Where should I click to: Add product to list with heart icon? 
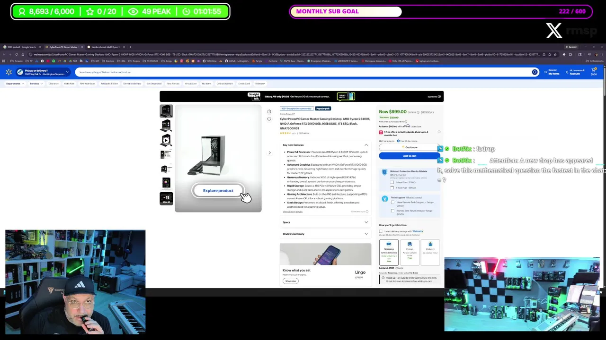tap(269, 119)
